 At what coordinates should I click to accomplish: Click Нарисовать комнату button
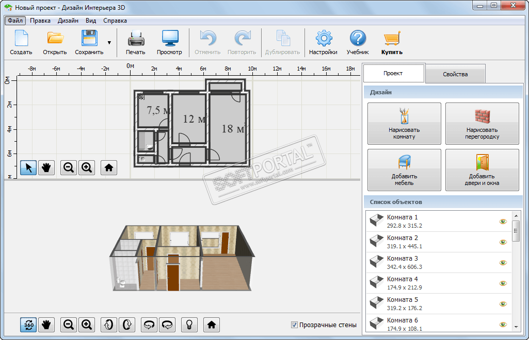coord(404,124)
